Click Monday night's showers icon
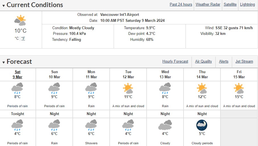Screen dimensions: 258x146 pyautogui.click(x=91, y=125)
